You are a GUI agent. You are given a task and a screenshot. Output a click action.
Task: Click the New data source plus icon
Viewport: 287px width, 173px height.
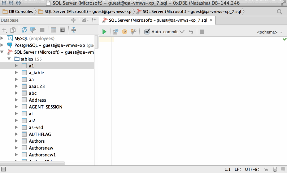[x=4, y=30]
